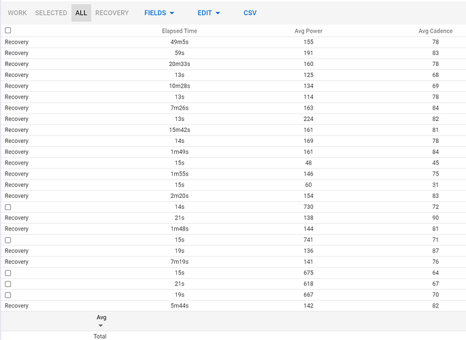The height and width of the screenshot is (340, 466).
Task: Check the box for the 741 power row
Action: 8,240
